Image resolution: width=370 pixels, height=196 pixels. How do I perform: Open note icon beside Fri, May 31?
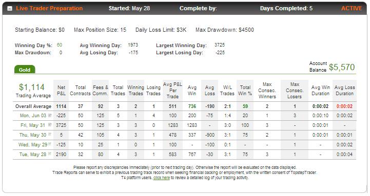point(50,125)
